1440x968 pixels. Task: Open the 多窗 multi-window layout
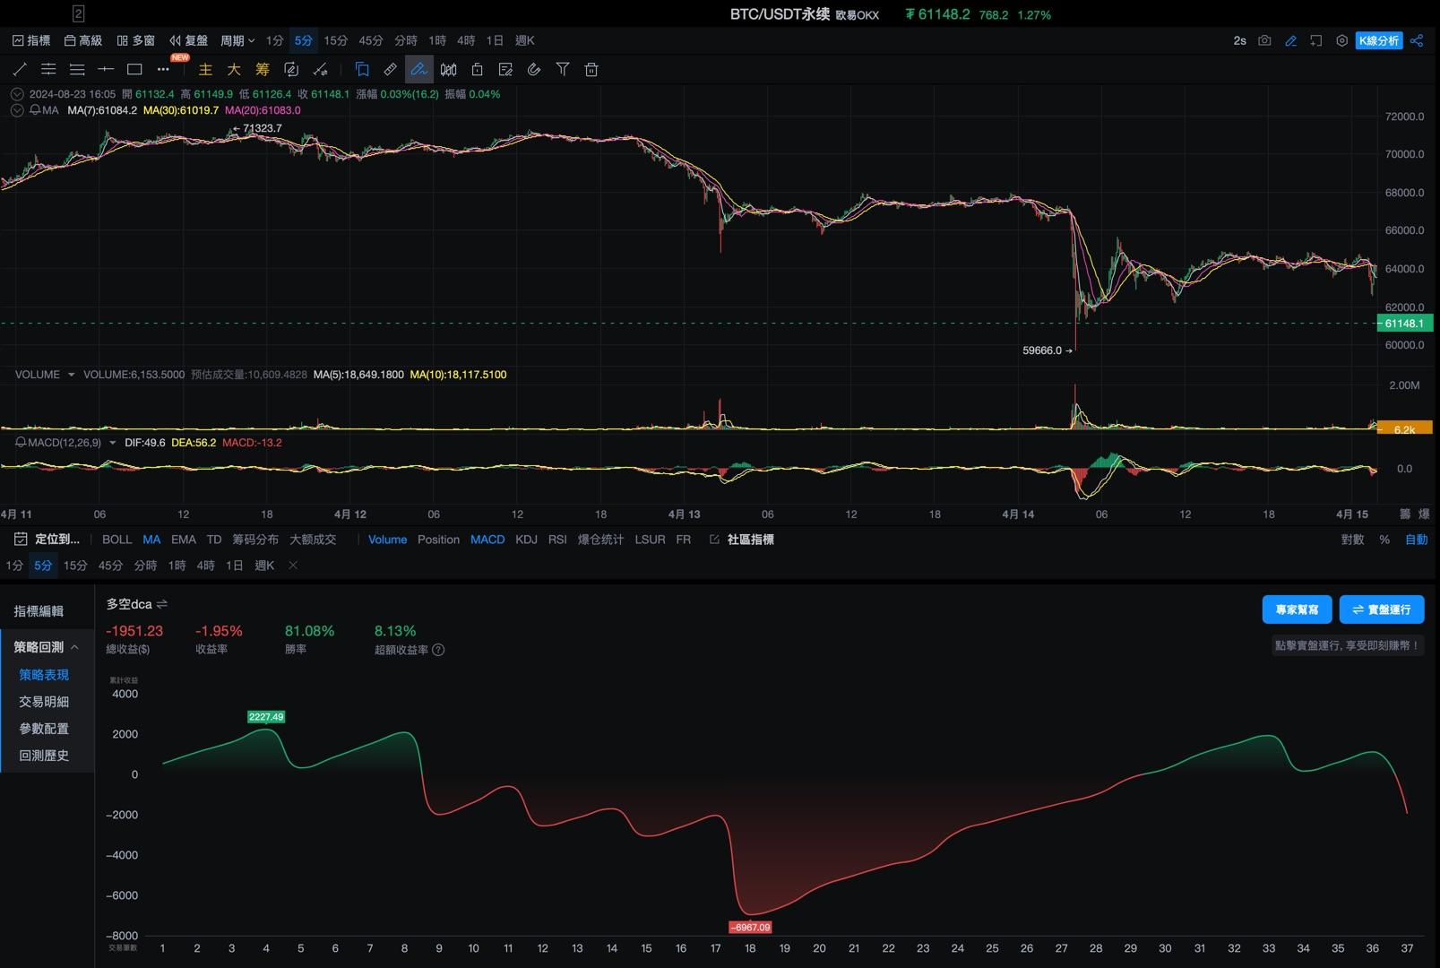pyautogui.click(x=136, y=40)
